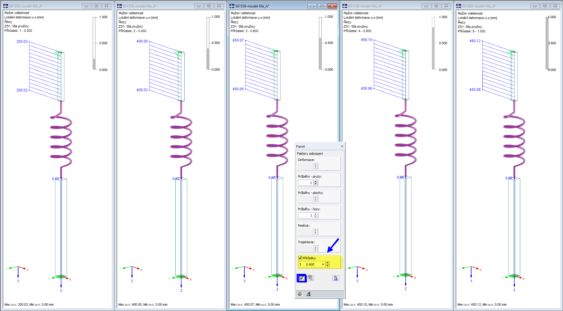563x311 pixels.
Task: Click the result value label '450.05'
Action: click(x=238, y=89)
